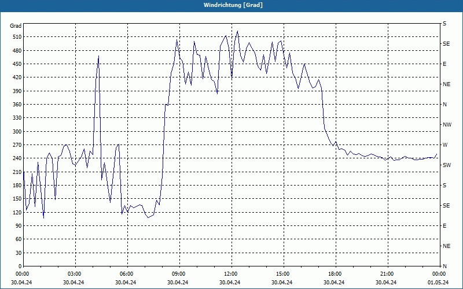Select the 120 value on the degree axis
The width and height of the screenshot is (463, 289).
pyautogui.click(x=17, y=212)
